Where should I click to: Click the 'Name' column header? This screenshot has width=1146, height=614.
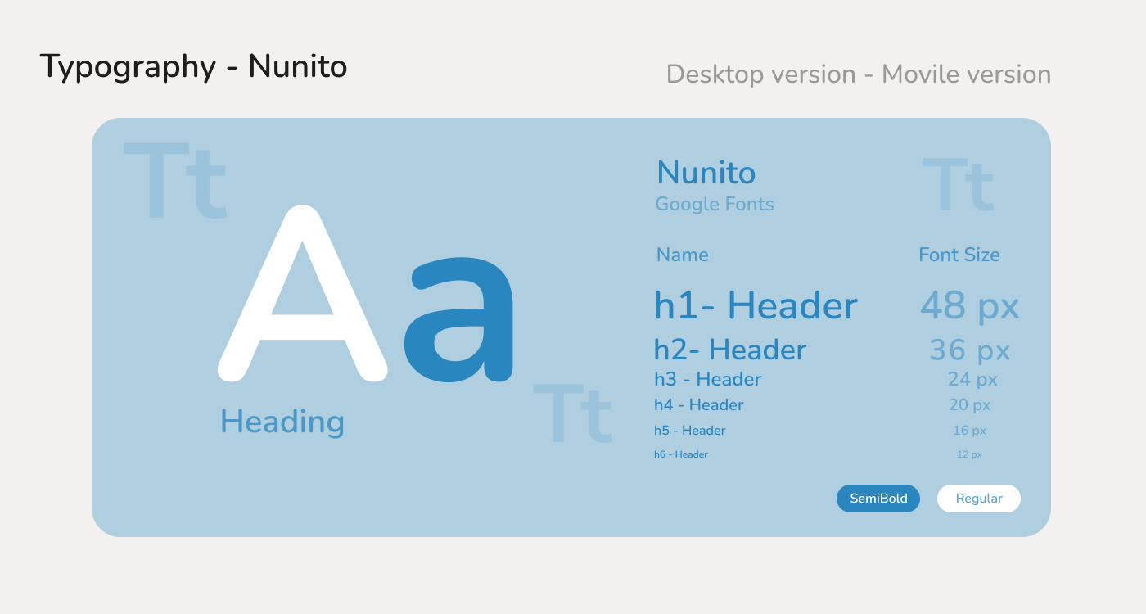[683, 255]
